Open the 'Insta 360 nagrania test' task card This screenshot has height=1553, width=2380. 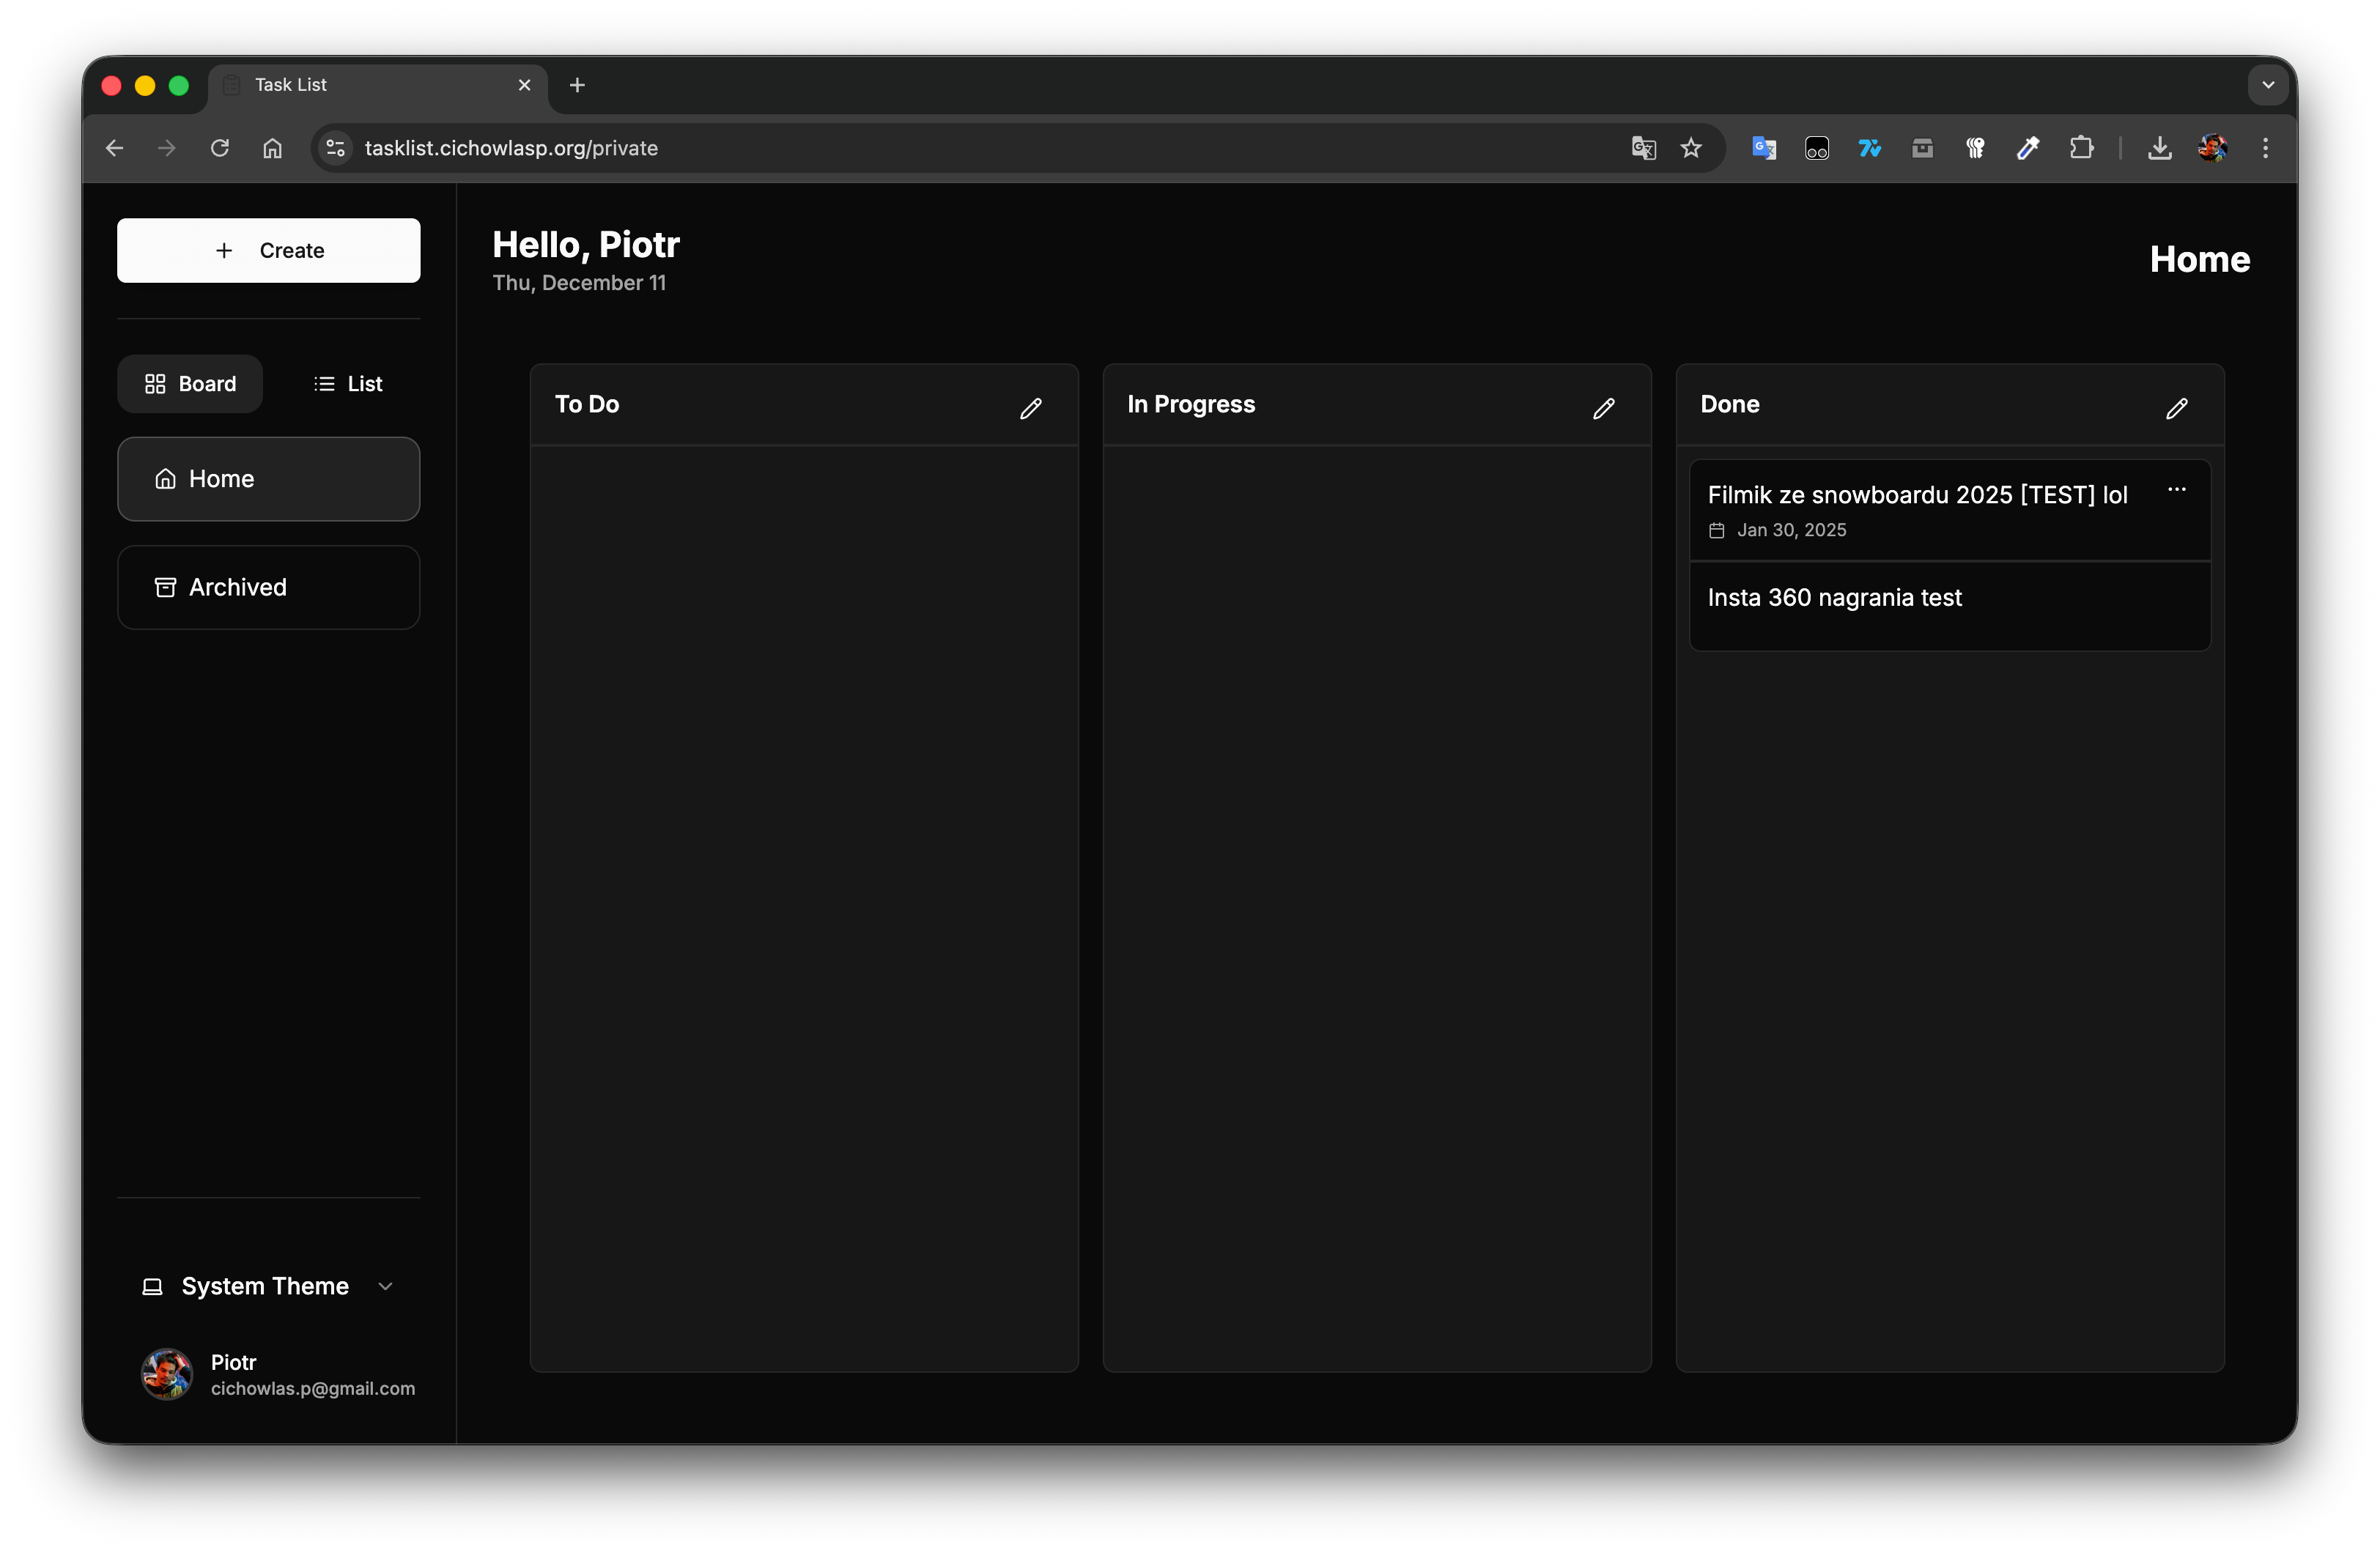pos(1834,597)
